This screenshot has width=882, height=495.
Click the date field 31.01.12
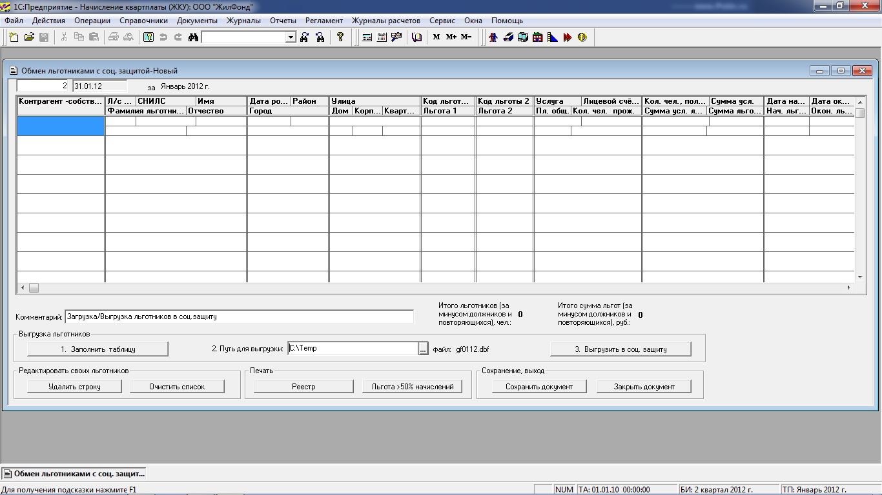pyautogui.click(x=99, y=86)
